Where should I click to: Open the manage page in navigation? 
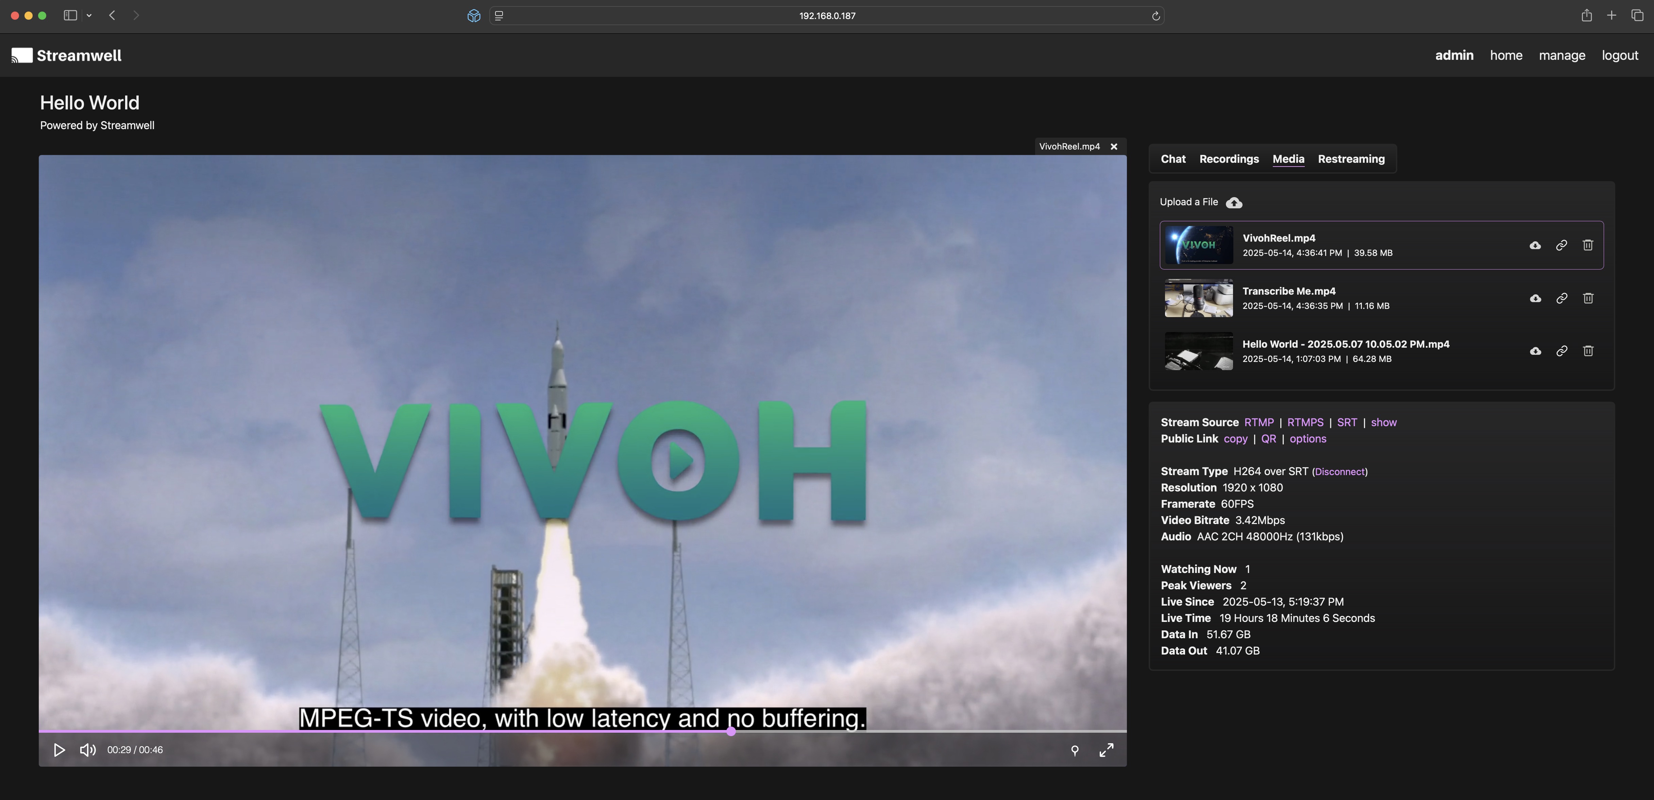(1562, 55)
